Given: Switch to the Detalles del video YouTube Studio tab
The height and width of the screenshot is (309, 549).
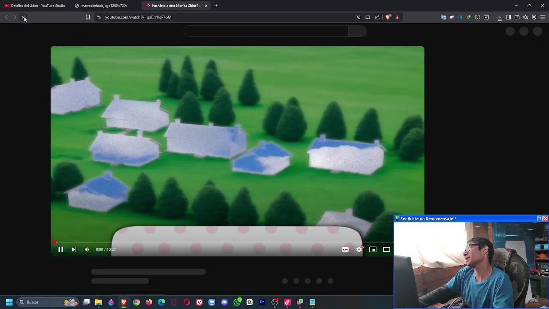Looking at the screenshot, I should pos(35,6).
